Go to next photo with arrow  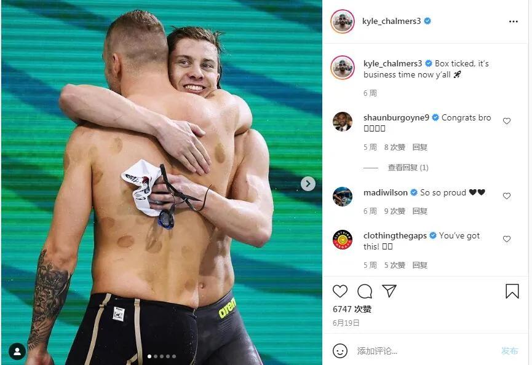[x=308, y=184]
